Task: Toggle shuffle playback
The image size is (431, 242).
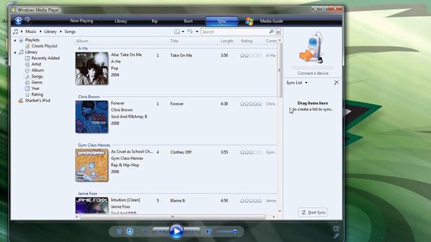Action: click(x=119, y=231)
